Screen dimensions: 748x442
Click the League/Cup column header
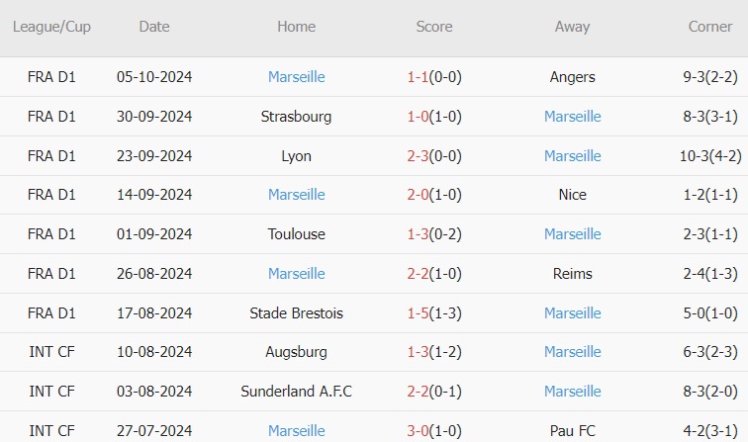coord(51,27)
